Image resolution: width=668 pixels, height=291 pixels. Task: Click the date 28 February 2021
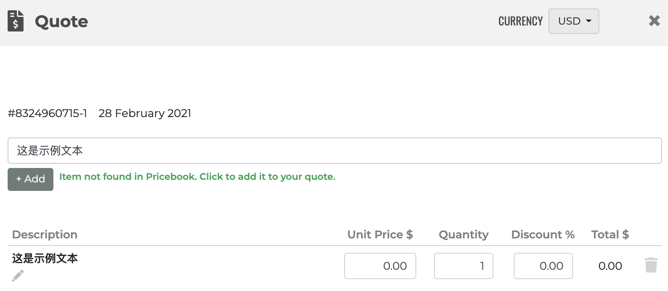tap(145, 113)
